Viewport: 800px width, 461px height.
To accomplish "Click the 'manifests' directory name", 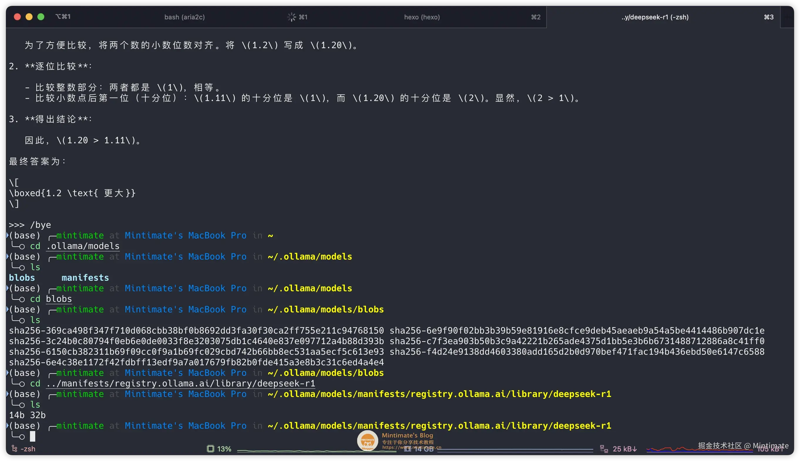I will pyautogui.click(x=85, y=278).
